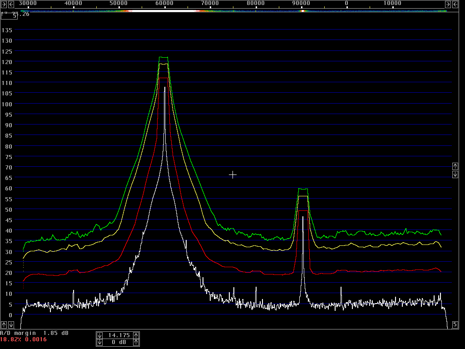
Task: Click the boxed 5 button below the top-left arrows
Action: coord(9,16)
